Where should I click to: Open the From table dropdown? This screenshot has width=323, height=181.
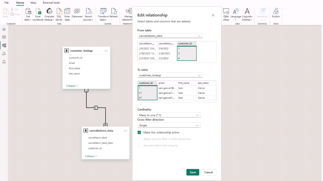pyautogui.click(x=170, y=36)
